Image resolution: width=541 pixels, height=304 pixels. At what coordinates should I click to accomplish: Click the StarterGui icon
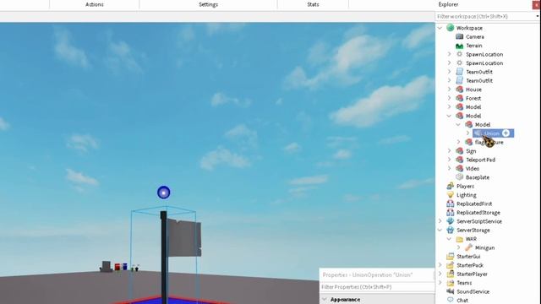[450, 257]
